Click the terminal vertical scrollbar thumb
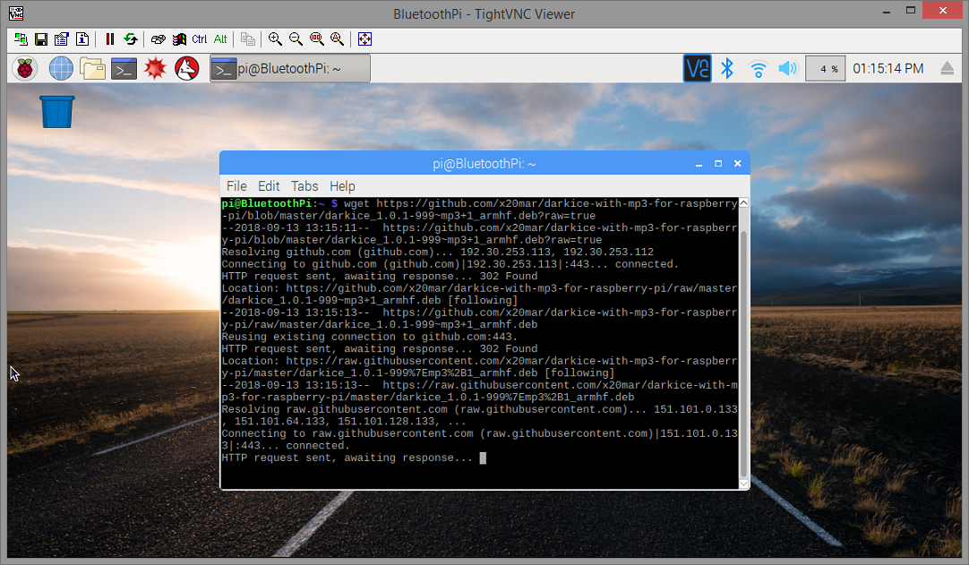969x565 pixels. [744, 355]
